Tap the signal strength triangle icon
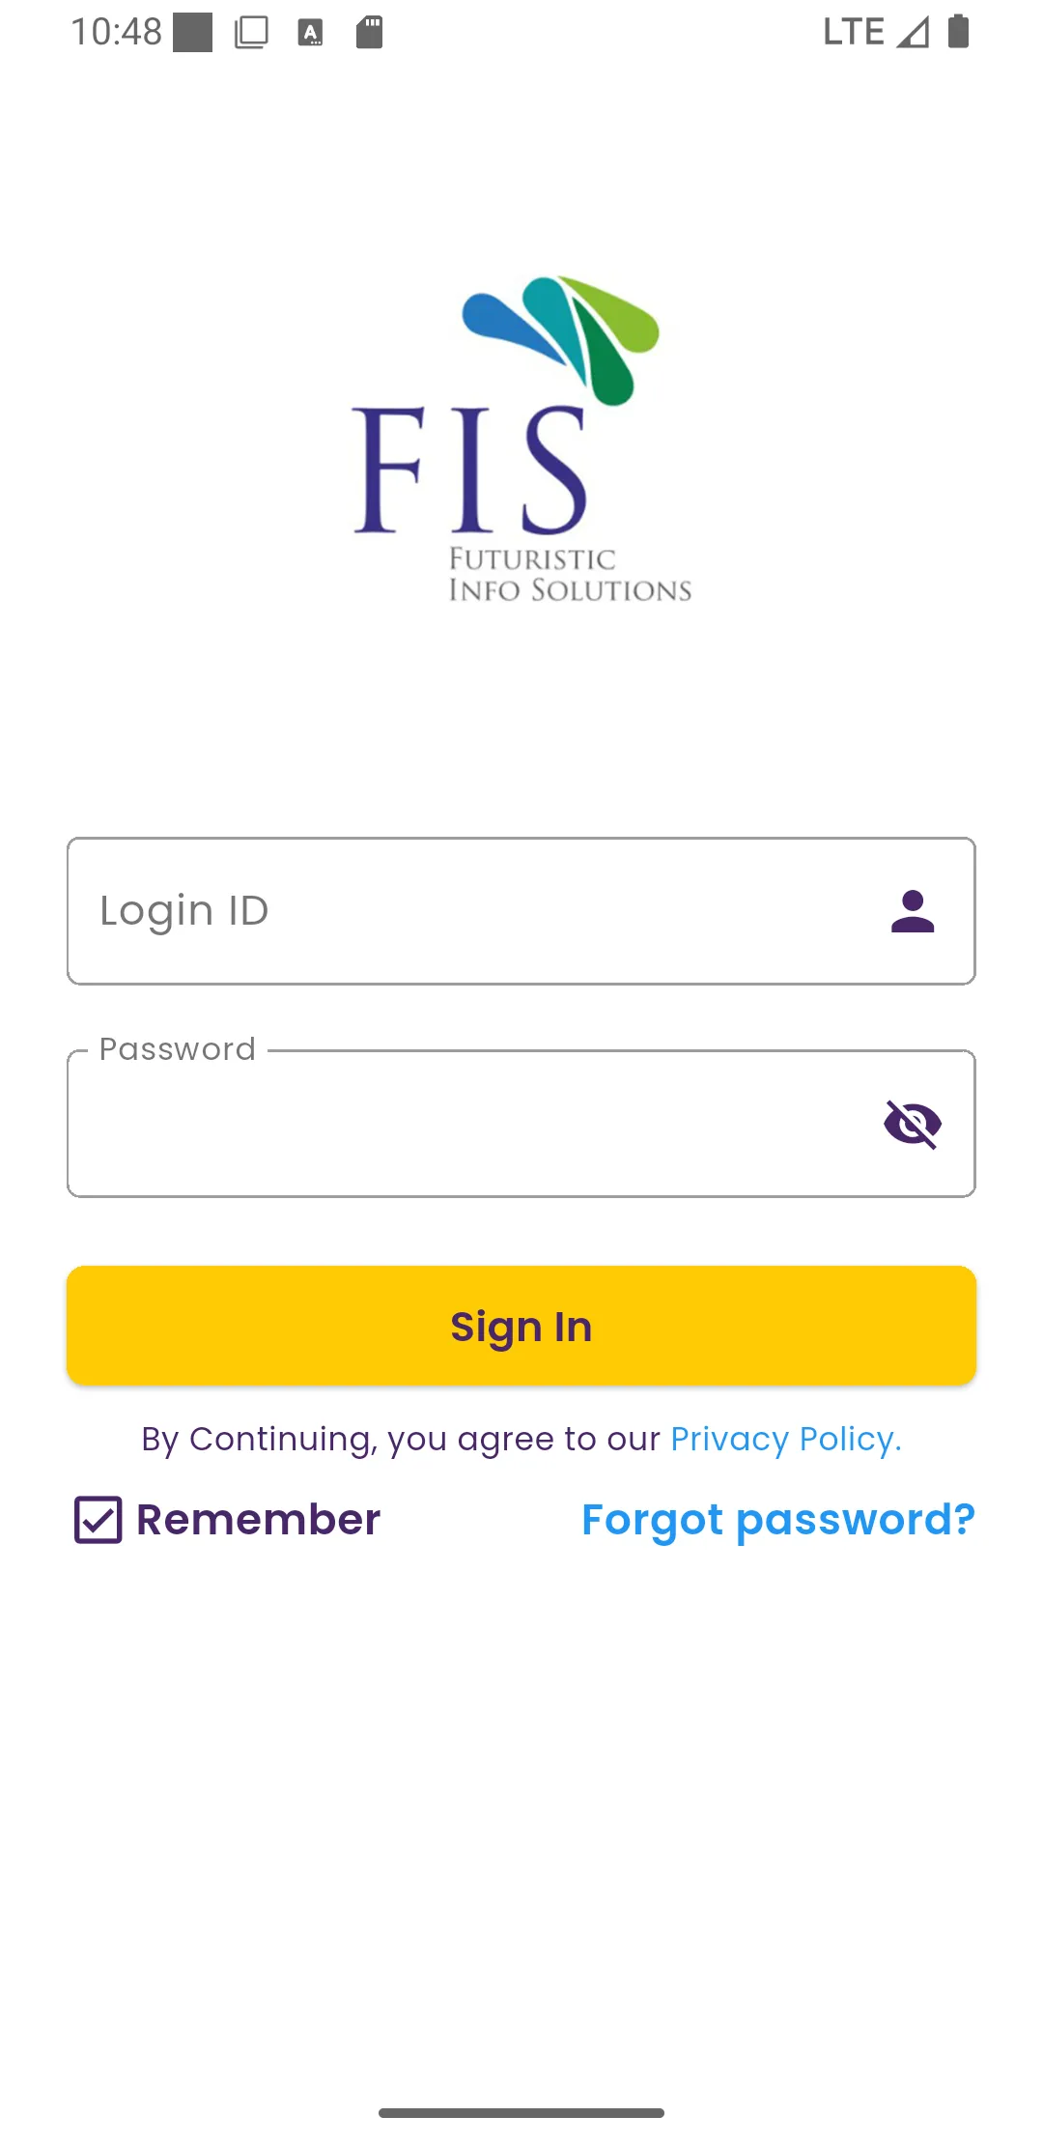The width and height of the screenshot is (1043, 2145). [x=913, y=32]
